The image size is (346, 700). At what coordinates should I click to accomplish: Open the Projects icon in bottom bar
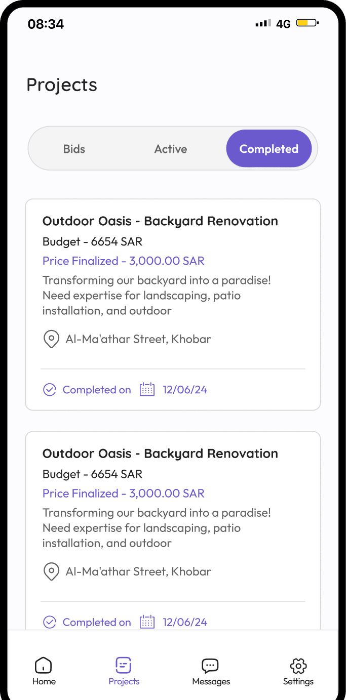[124, 665]
